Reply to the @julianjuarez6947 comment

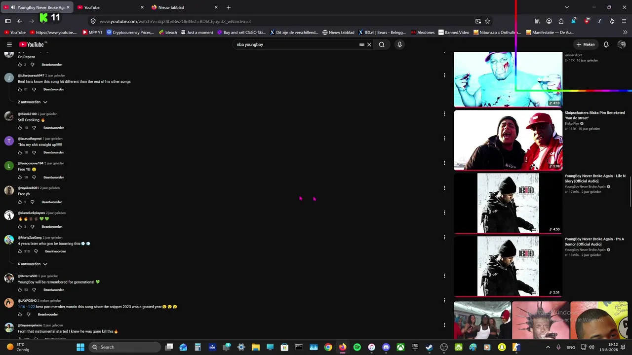pos(54,89)
